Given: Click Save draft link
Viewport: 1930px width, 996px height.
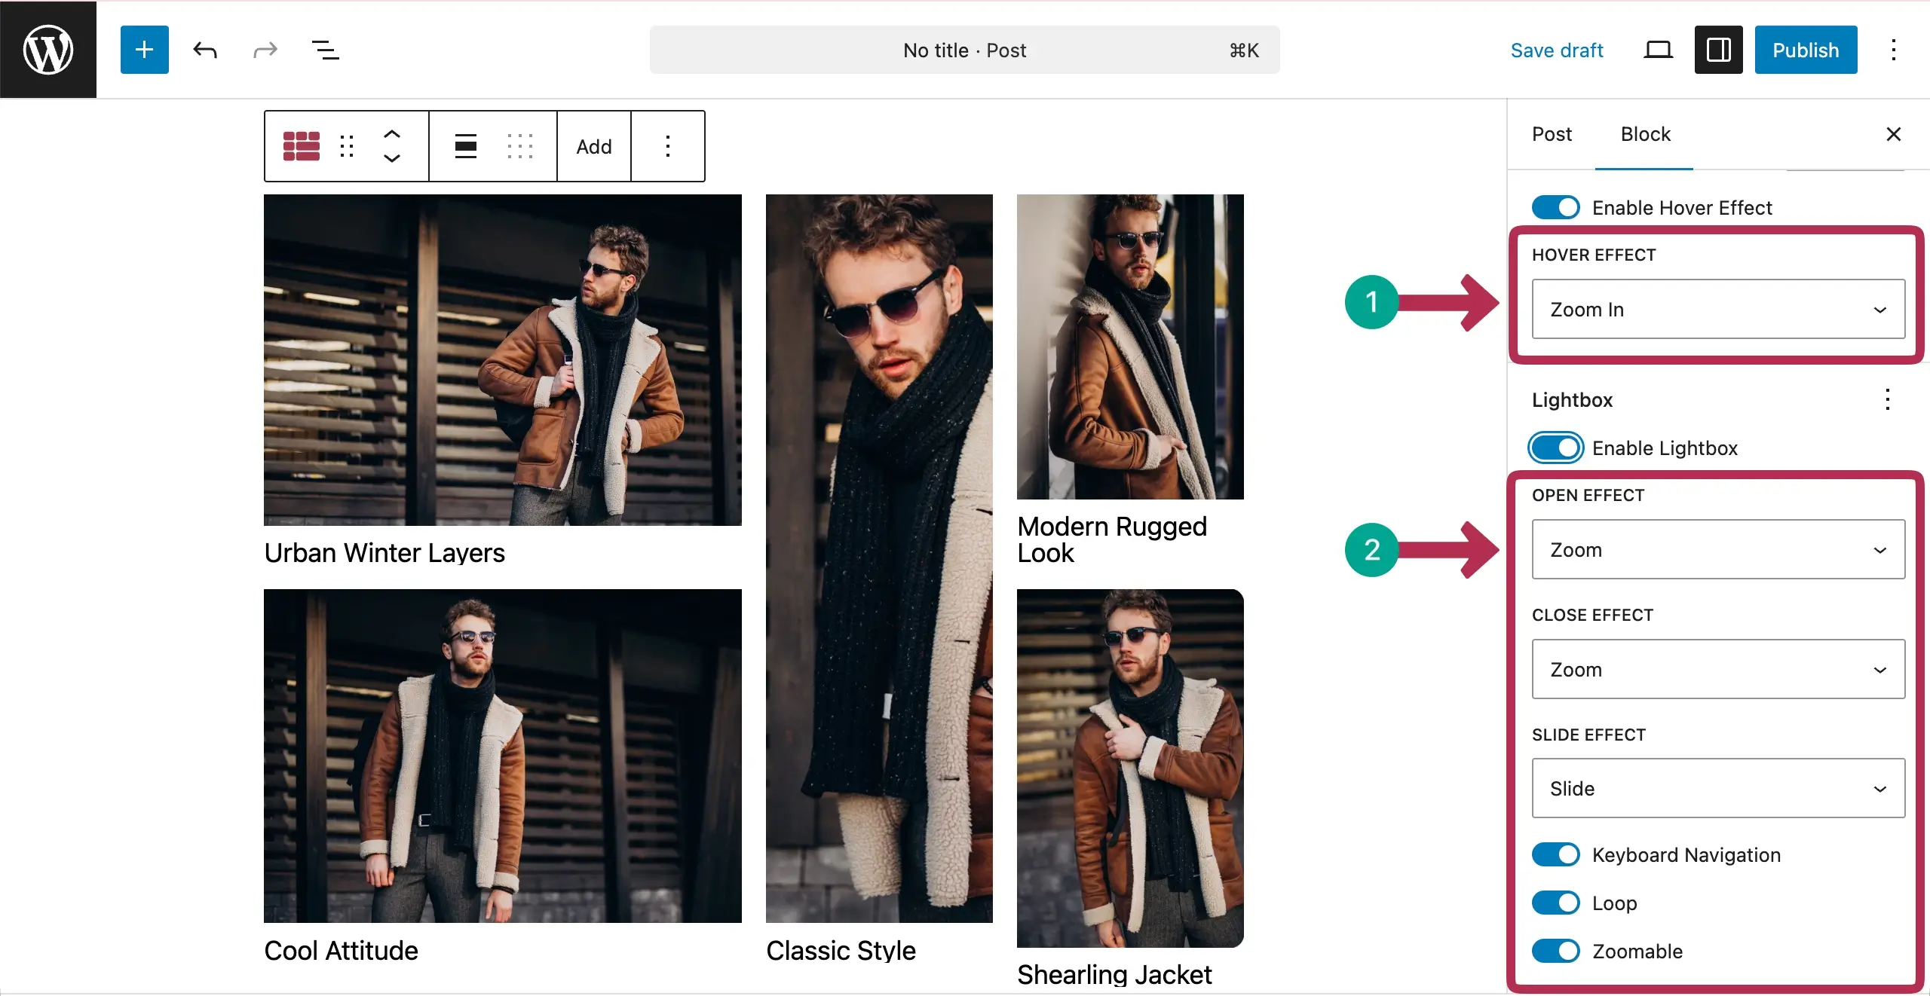Looking at the screenshot, I should tap(1556, 50).
